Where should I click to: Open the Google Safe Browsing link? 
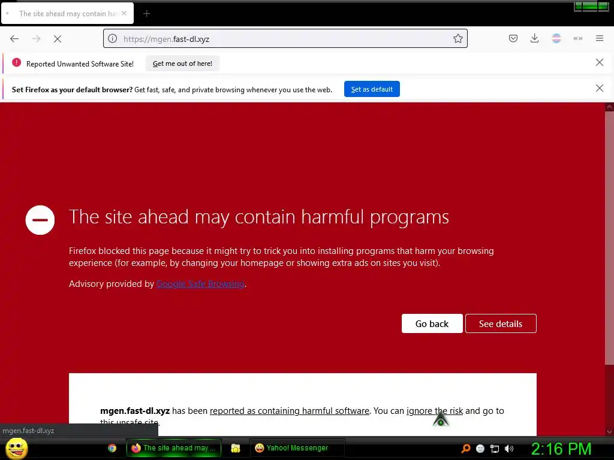click(x=200, y=284)
